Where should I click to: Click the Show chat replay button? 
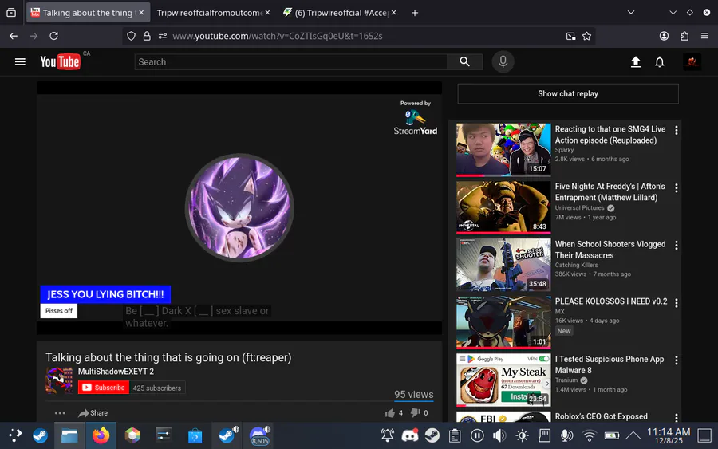tap(568, 93)
